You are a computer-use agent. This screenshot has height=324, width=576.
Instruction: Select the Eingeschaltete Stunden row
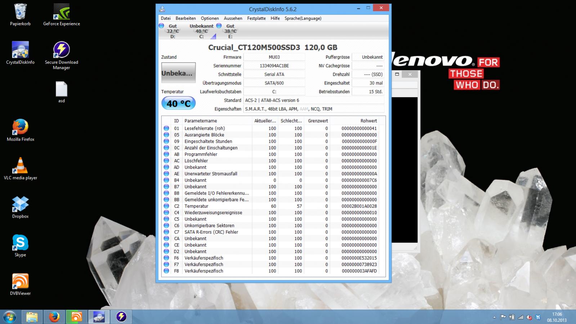pos(271,141)
